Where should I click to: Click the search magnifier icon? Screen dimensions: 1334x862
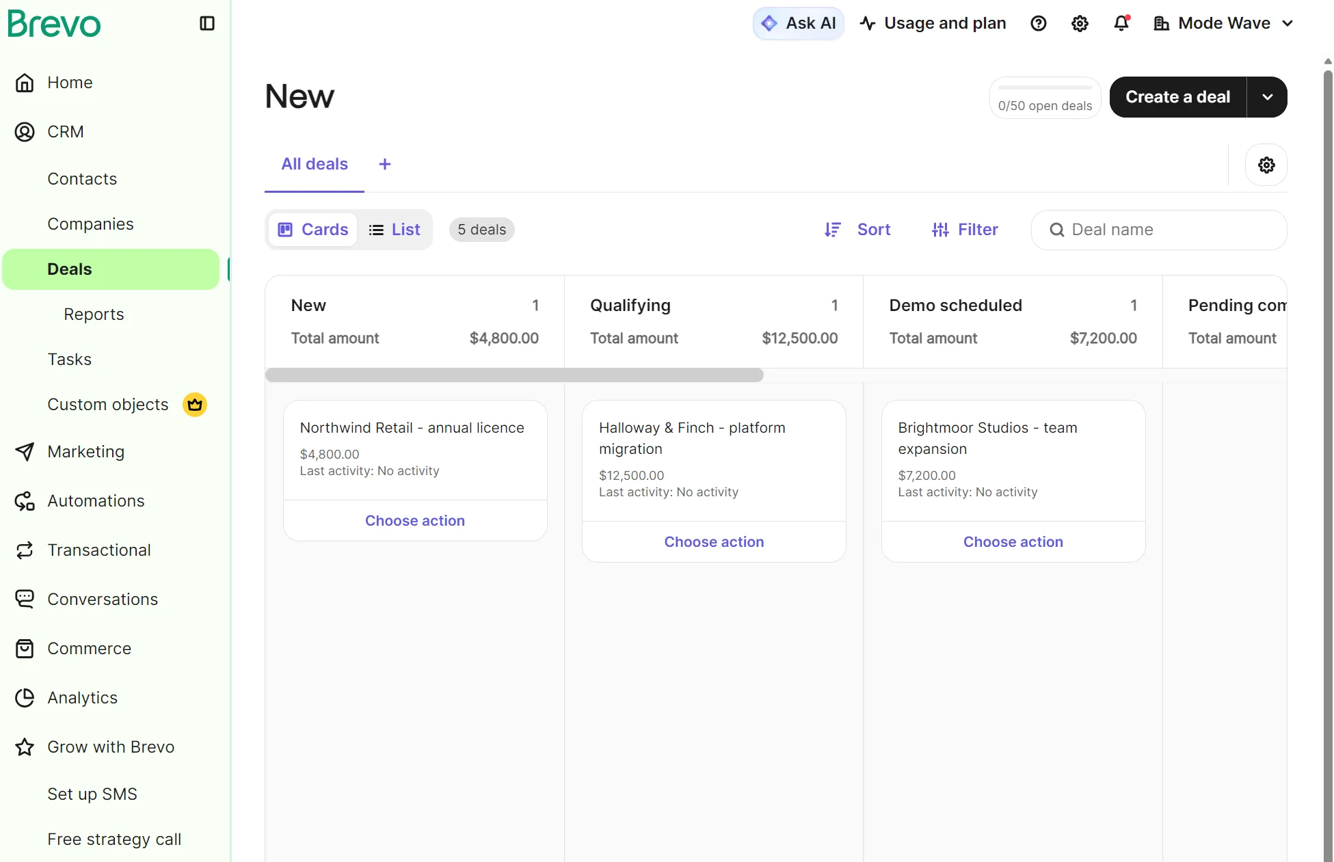pyautogui.click(x=1057, y=230)
